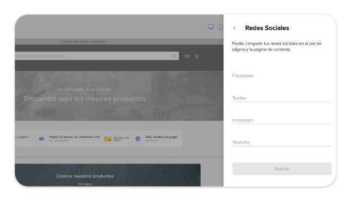351x201 pixels.
Task: Click 'Hasta 12 meses sin intereses con:' text
Action: 75,137
